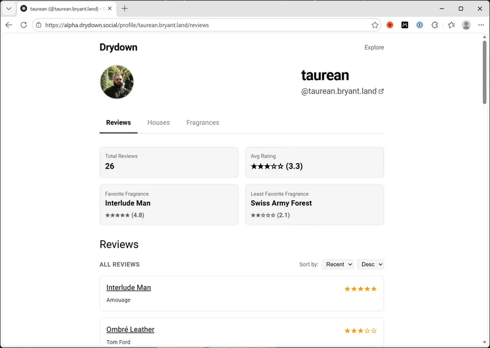Open the browser settings ellipsis menu
Viewport: 490px width, 348px height.
[x=481, y=25]
